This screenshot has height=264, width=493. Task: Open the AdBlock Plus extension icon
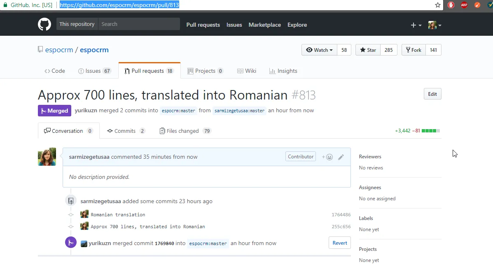464,5
